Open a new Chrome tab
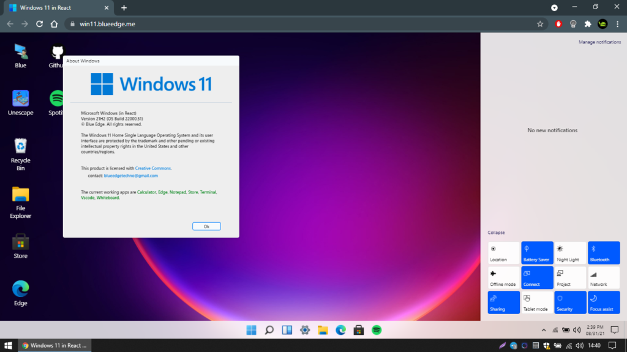This screenshot has width=627, height=352. pos(124,7)
